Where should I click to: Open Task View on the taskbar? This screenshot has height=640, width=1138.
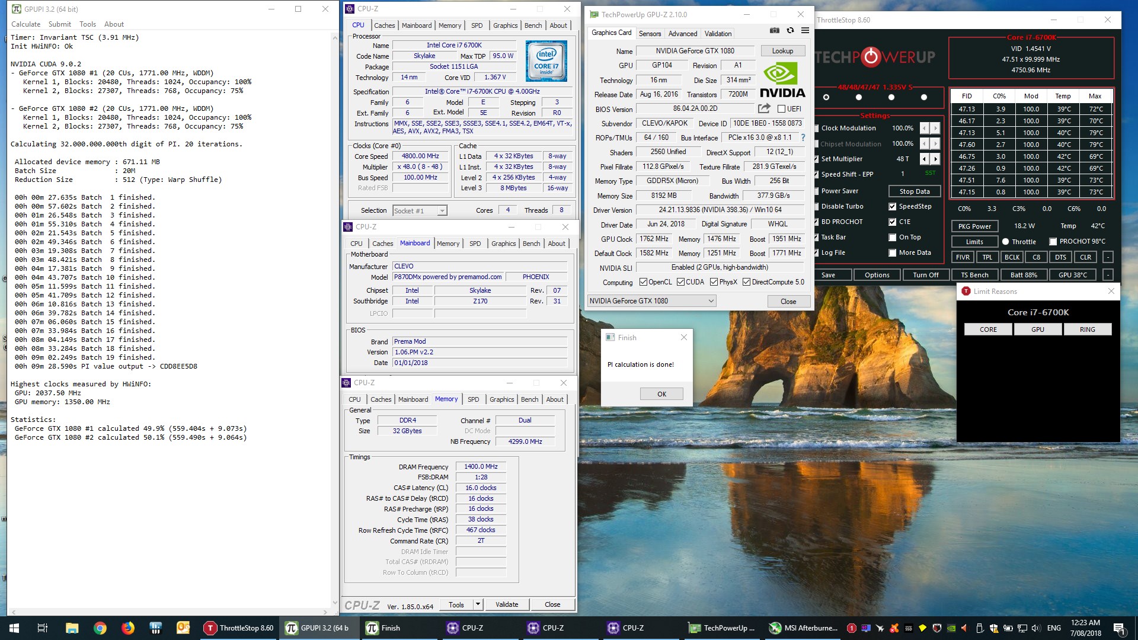42,628
